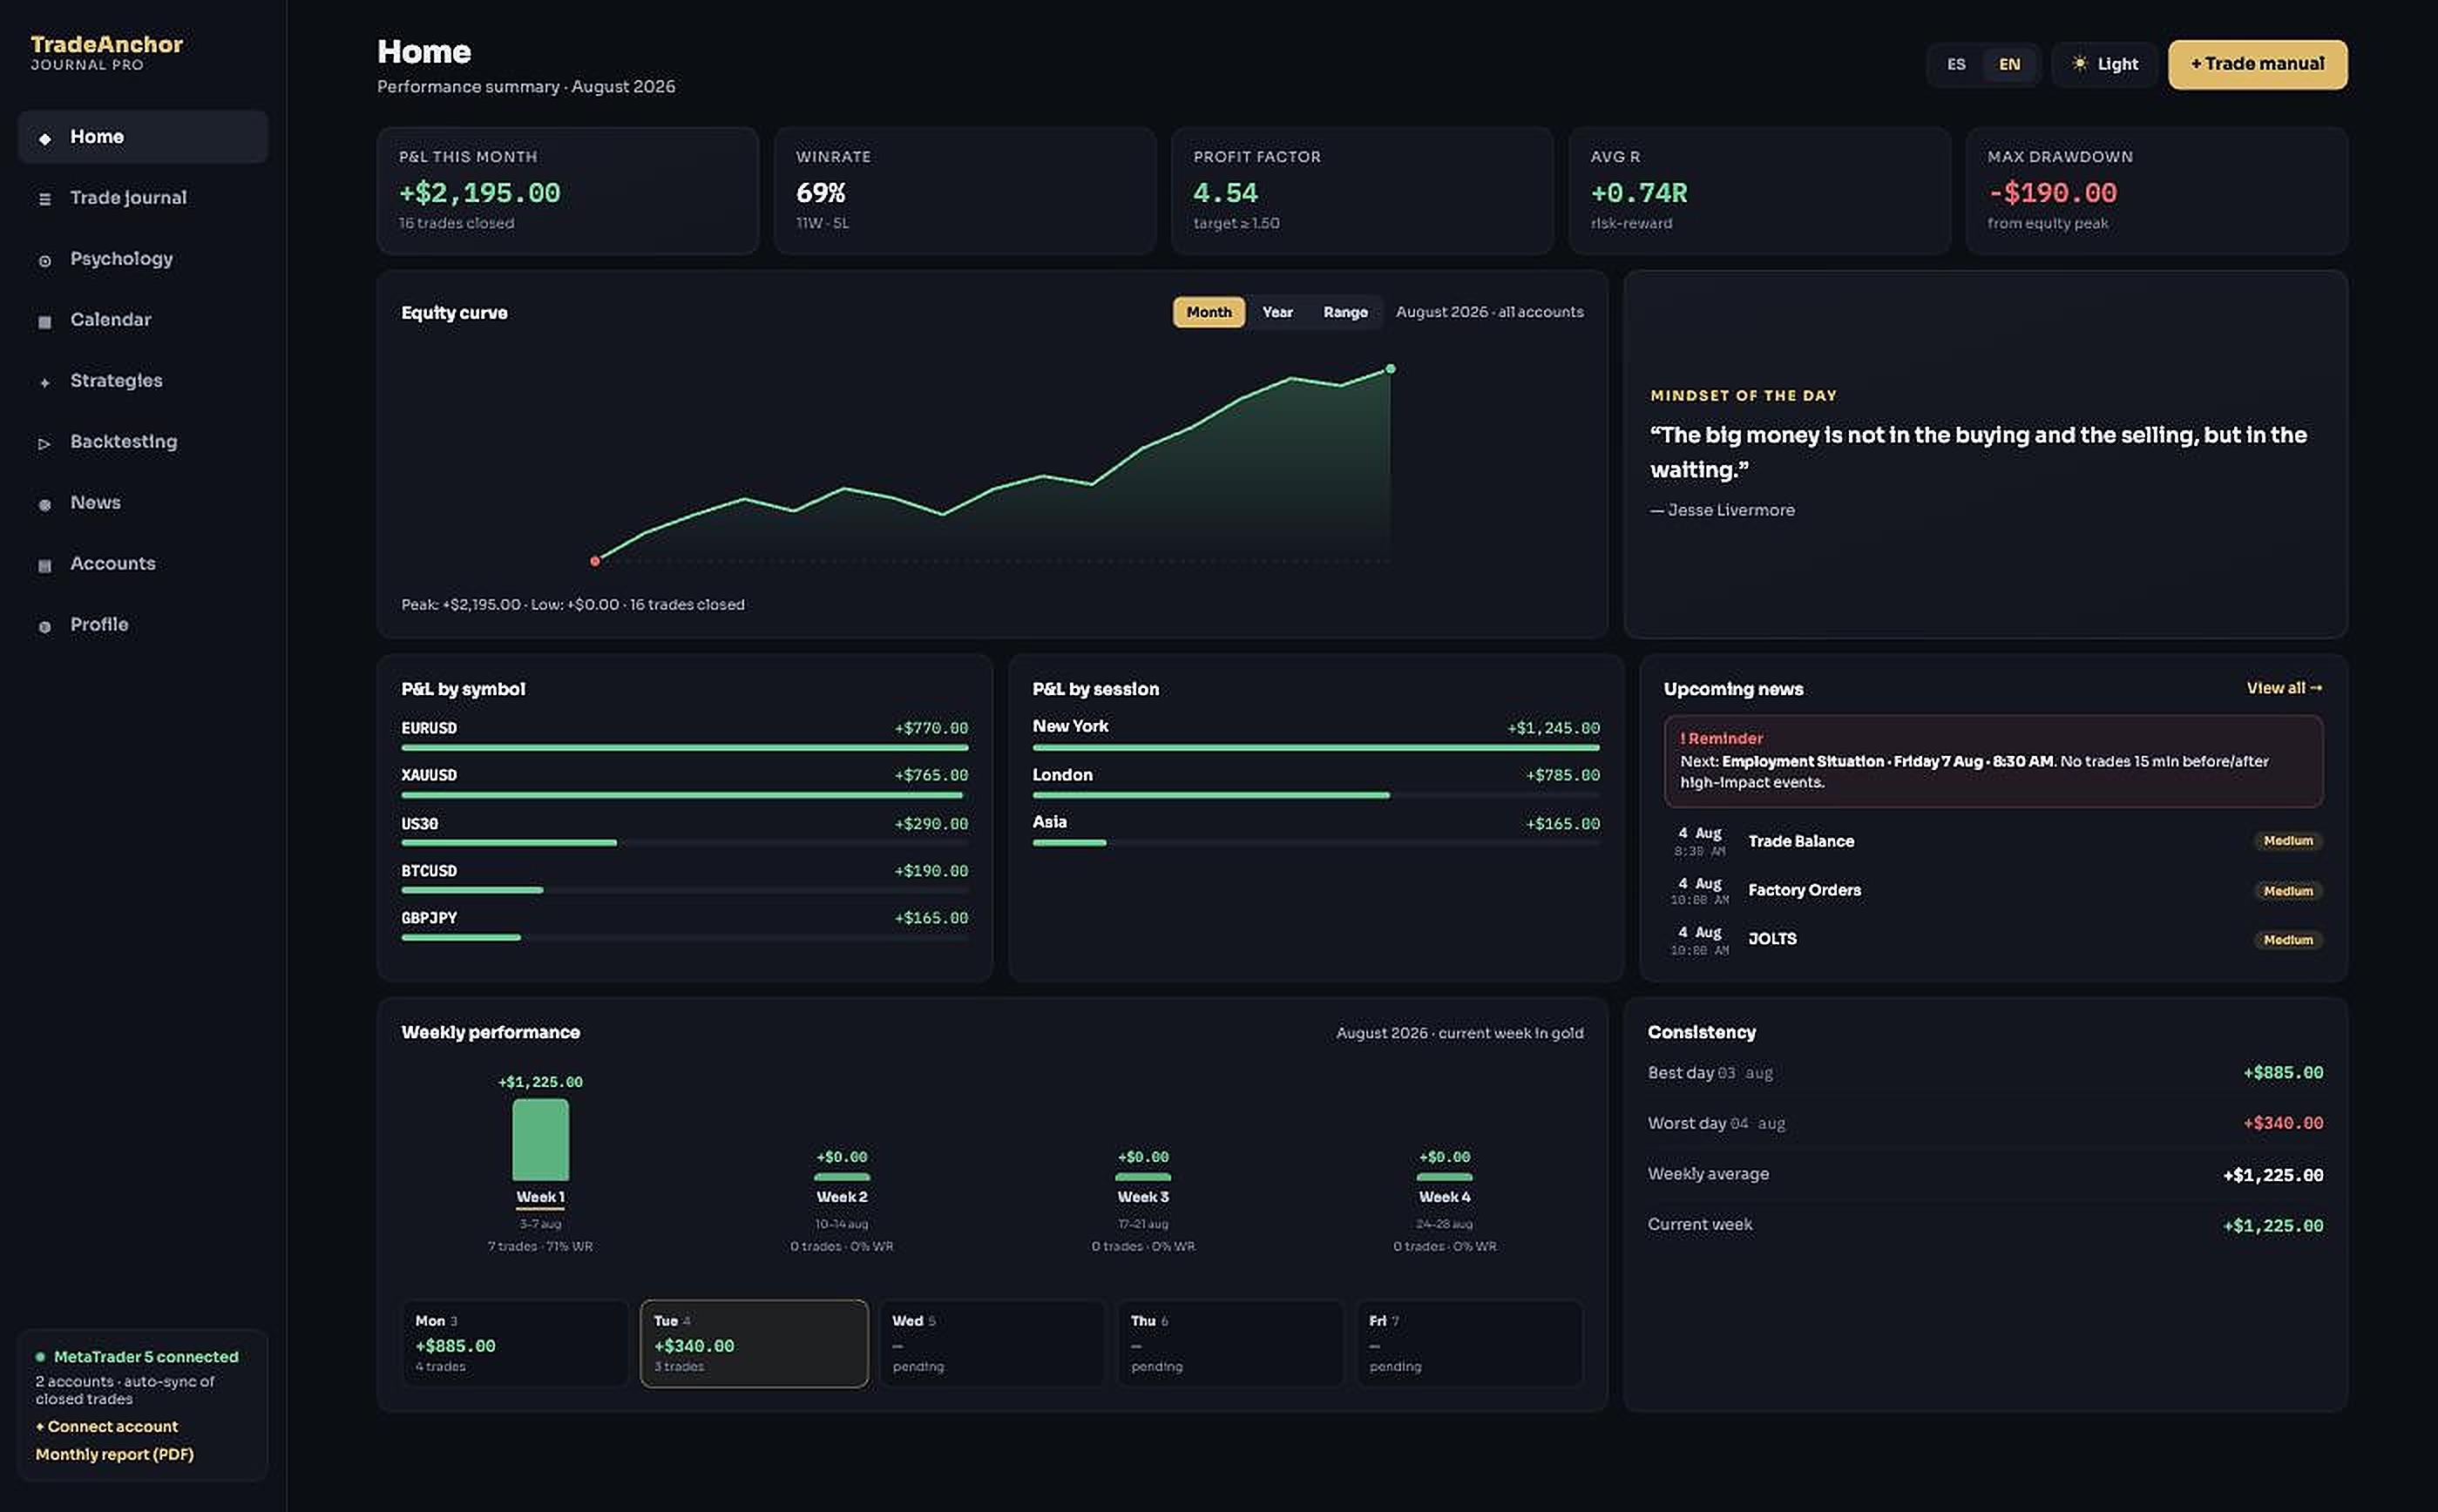Click the Medium badge for Trade Balance
Image resolution: width=2438 pixels, height=1512 pixels.
2287,841
